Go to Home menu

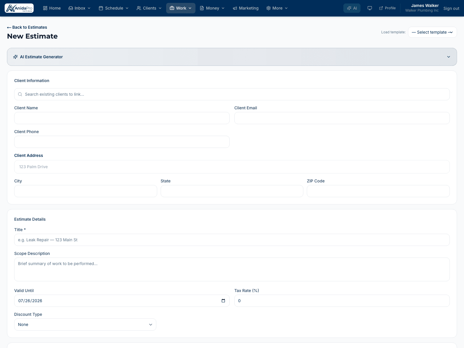pos(52,8)
